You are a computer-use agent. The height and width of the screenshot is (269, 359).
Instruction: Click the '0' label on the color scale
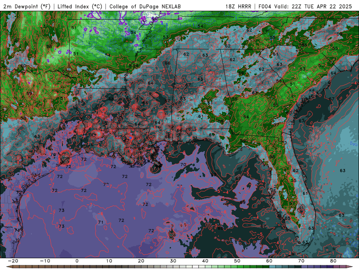click(77, 261)
